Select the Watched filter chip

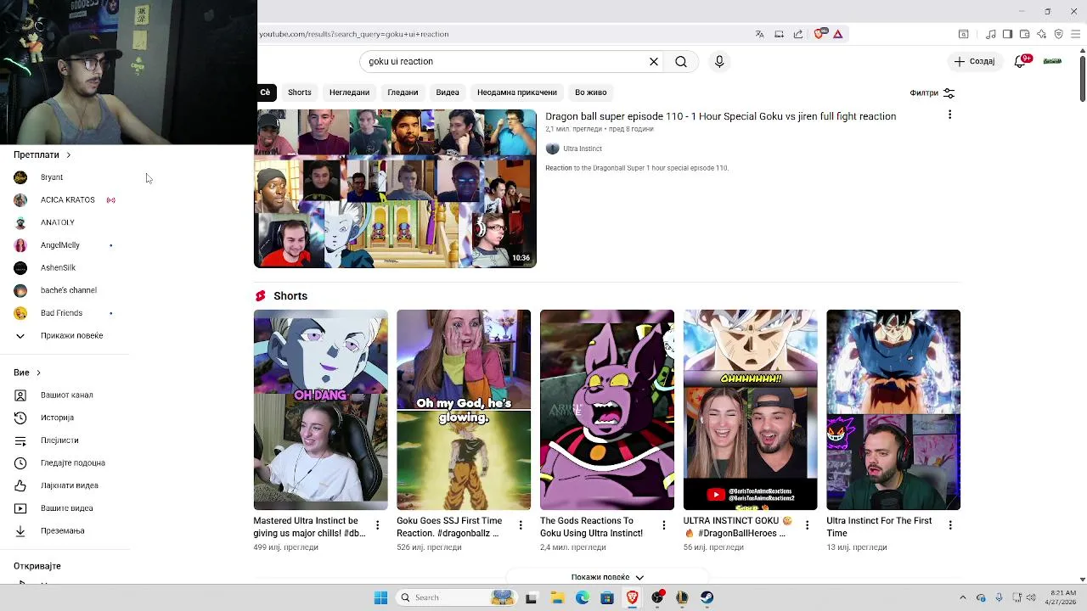point(403,92)
